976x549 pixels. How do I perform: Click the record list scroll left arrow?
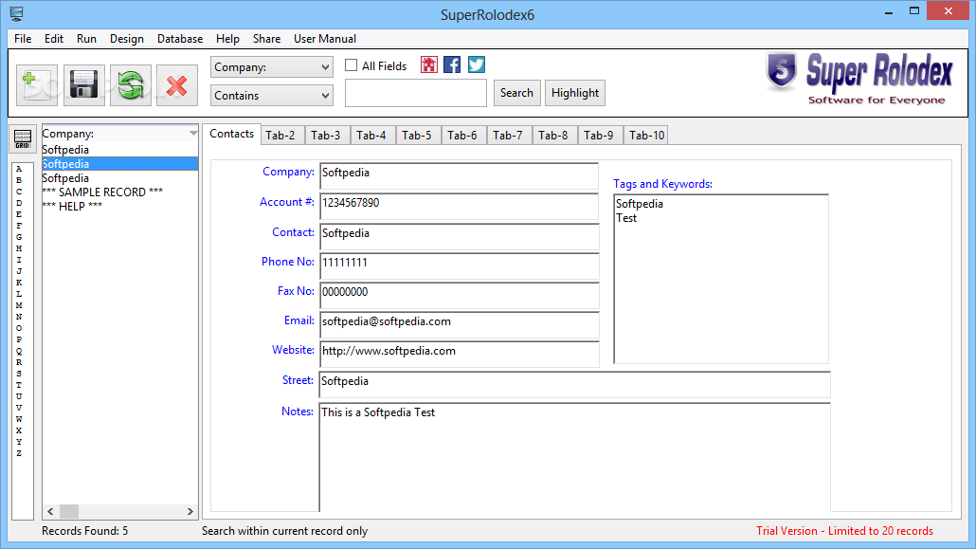point(50,512)
